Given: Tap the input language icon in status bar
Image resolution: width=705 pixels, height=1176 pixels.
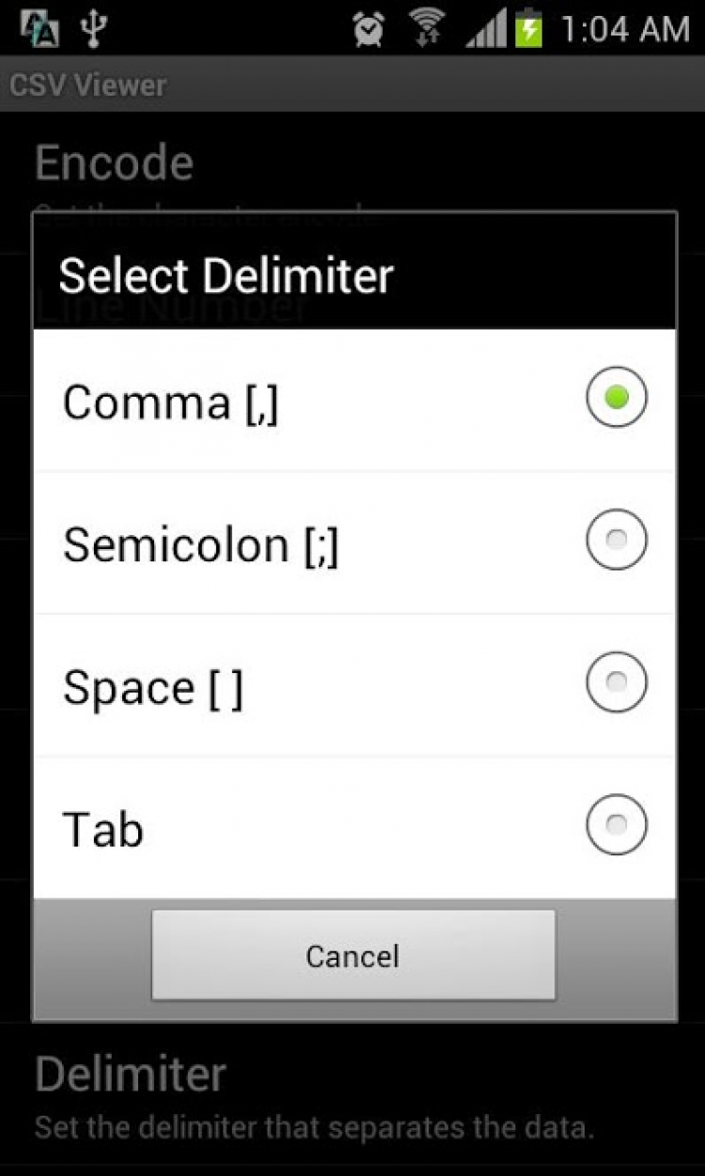Looking at the screenshot, I should (39, 29).
